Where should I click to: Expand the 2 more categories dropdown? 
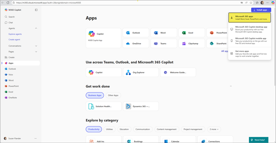(214, 129)
